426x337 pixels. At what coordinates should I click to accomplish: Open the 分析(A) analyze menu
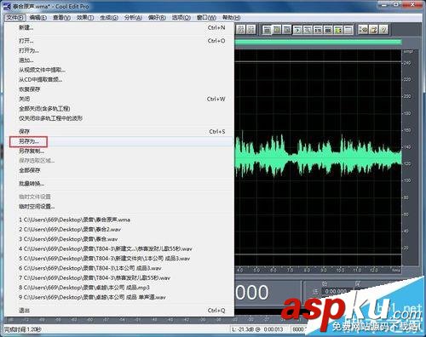(x=133, y=18)
